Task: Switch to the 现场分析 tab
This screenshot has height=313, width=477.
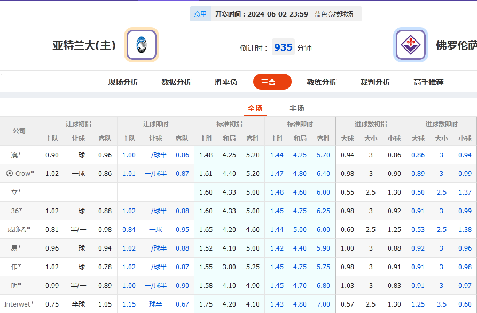Action: [x=122, y=82]
